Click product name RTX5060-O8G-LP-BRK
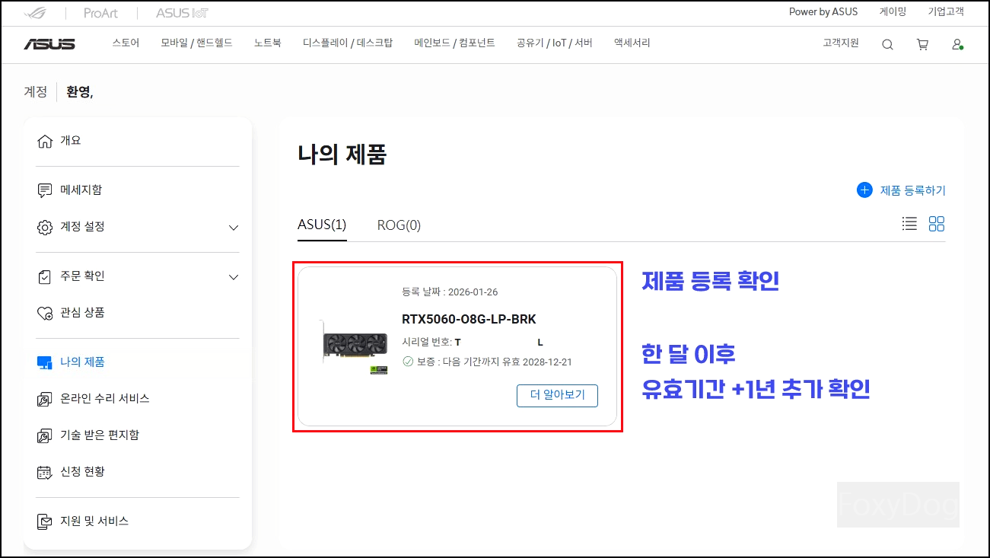Image resolution: width=990 pixels, height=558 pixels. point(469,319)
